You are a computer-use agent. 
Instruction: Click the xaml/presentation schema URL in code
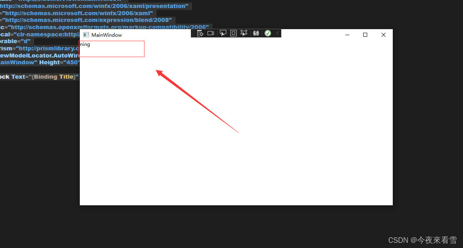(x=94, y=6)
